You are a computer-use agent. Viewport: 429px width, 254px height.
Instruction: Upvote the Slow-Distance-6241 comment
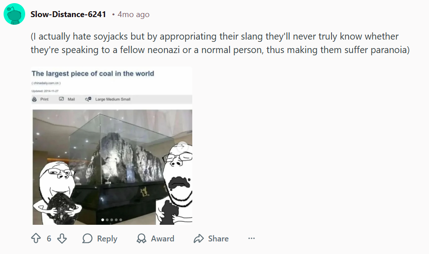tap(36, 238)
